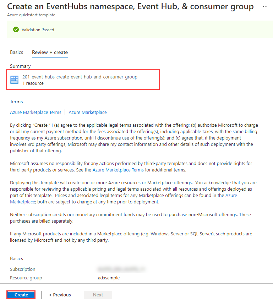Click the Terms section heading
This screenshot has width=273, height=306.
pyautogui.click(x=16, y=102)
